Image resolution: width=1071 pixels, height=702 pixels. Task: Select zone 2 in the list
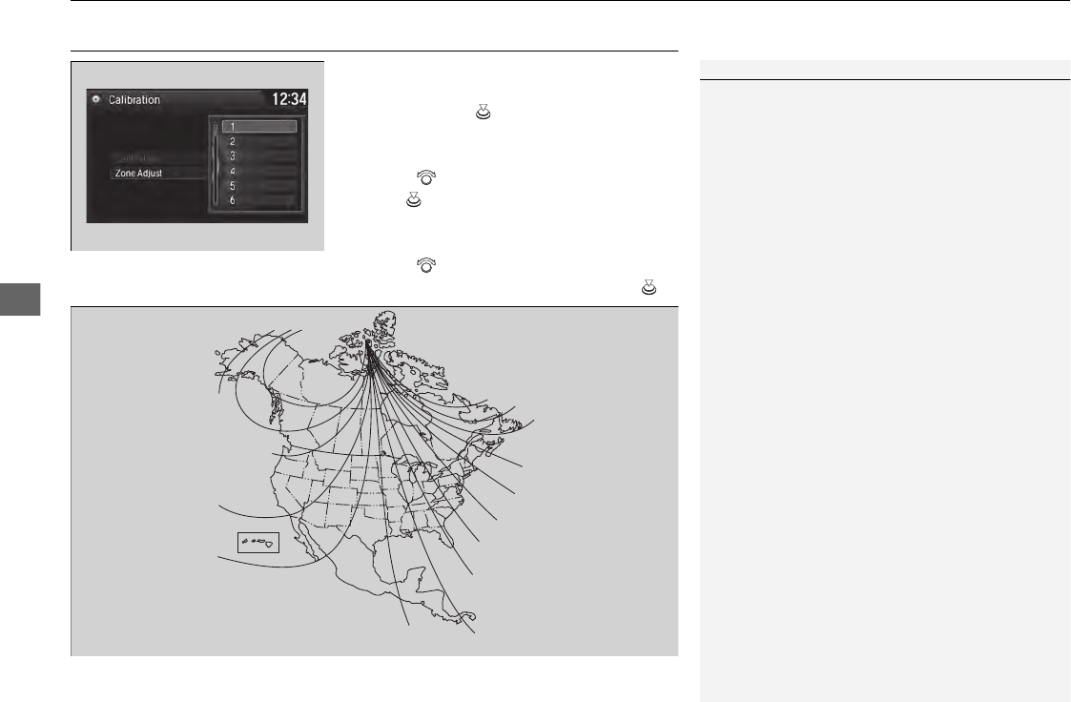pos(258,141)
